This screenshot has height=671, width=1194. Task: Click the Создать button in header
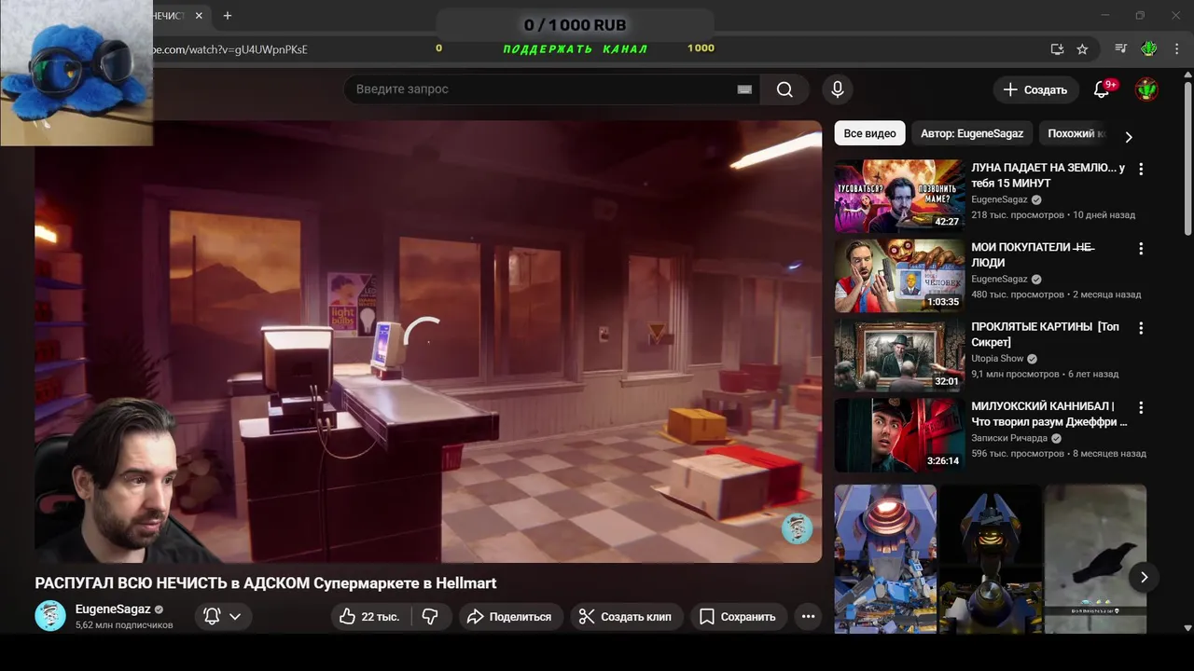(1035, 89)
